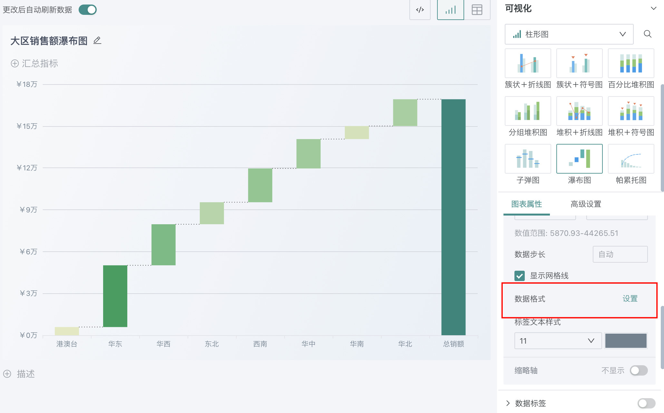Disable auto refresh data toggle
Image resolution: width=664 pixels, height=413 pixels.
point(88,10)
